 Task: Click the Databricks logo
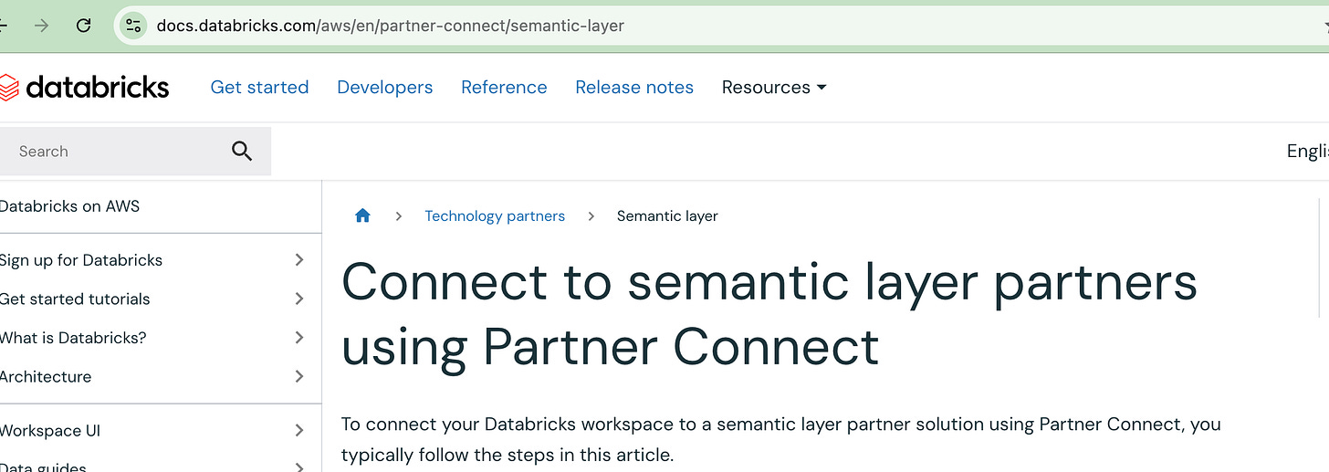[85, 87]
